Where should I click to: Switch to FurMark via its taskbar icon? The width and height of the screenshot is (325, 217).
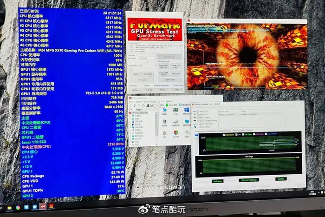pos(51,206)
